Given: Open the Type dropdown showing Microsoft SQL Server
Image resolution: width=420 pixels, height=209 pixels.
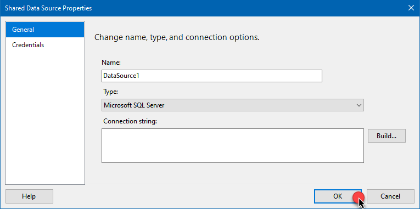Looking at the screenshot, I should 232,105.
